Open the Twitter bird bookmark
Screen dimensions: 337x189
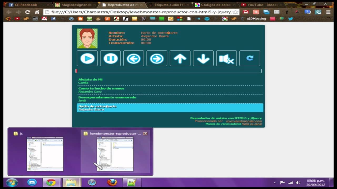click(x=291, y=19)
